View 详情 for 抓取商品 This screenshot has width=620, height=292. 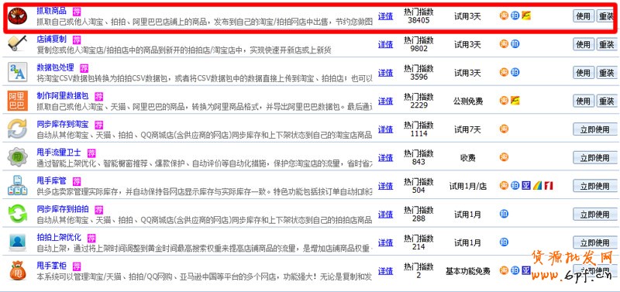pyautogui.click(x=385, y=16)
